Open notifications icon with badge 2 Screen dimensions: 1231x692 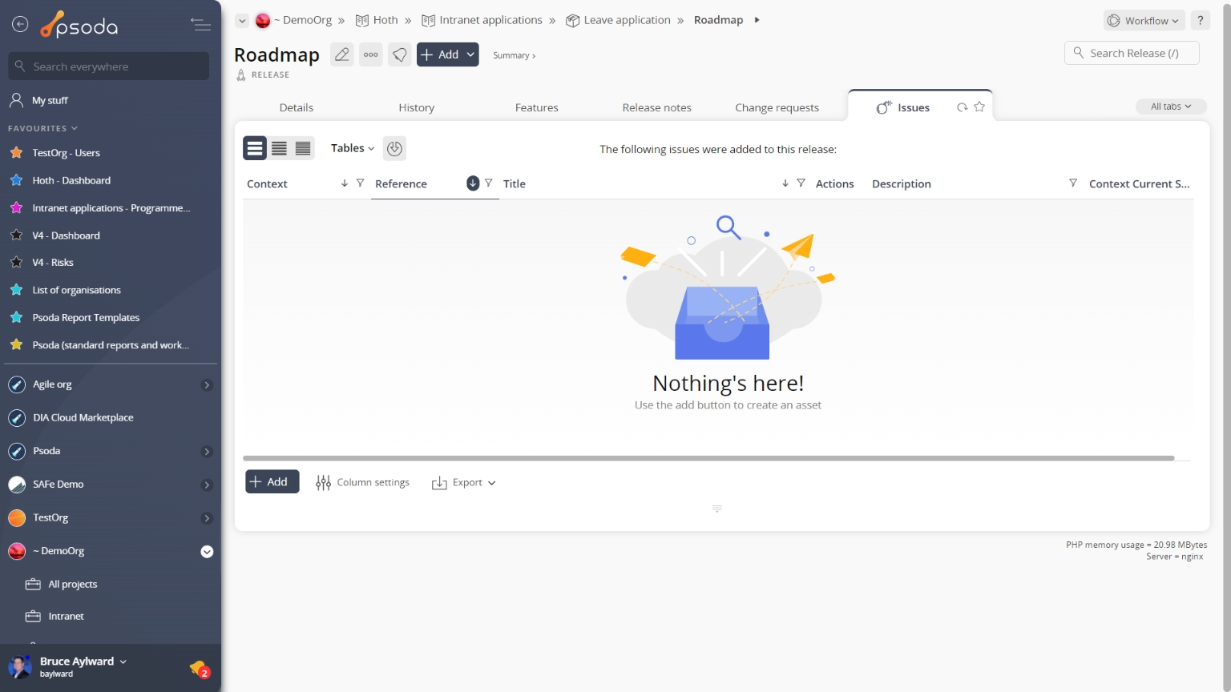tap(200, 669)
